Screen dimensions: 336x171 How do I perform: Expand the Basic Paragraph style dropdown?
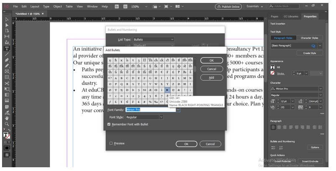[320, 46]
